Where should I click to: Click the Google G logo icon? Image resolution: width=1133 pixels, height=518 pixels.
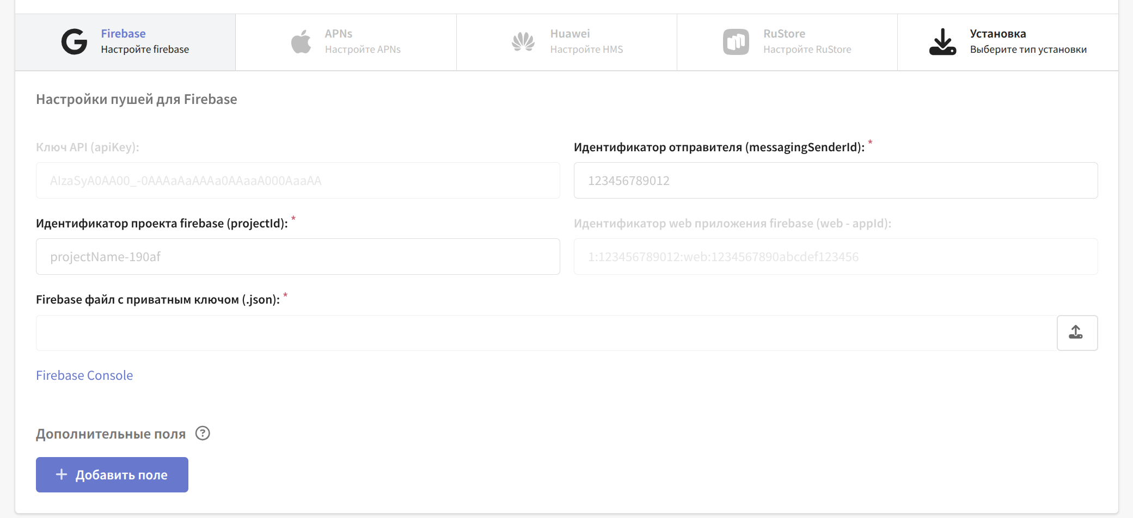(x=74, y=42)
